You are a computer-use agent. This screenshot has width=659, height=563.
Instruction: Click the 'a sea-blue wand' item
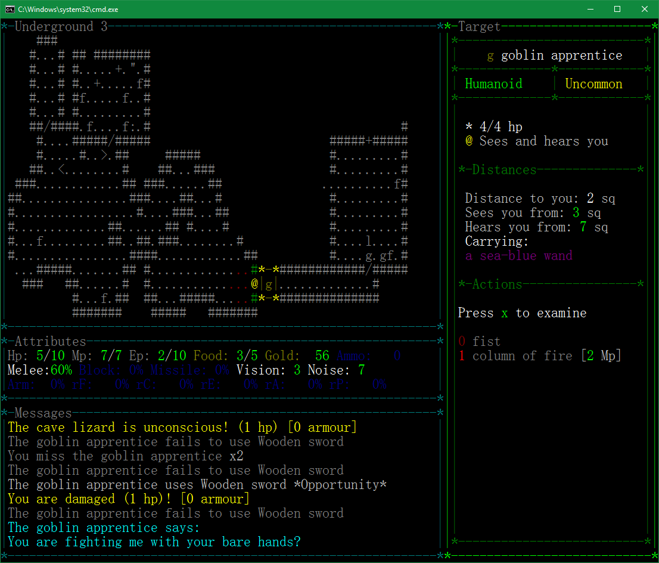(518, 255)
